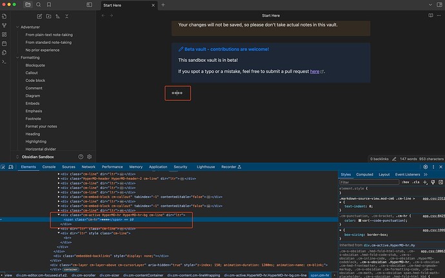Open settings gear next to vault name
Image resolution: width=445 pixels, height=278 pixels.
[90, 157]
